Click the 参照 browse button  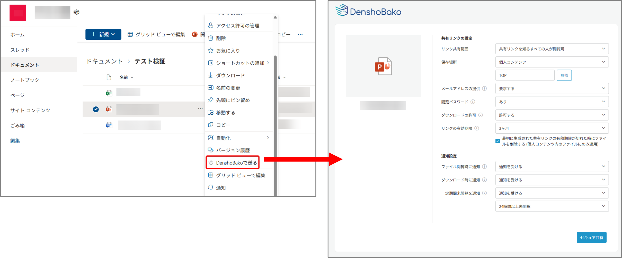(x=564, y=75)
